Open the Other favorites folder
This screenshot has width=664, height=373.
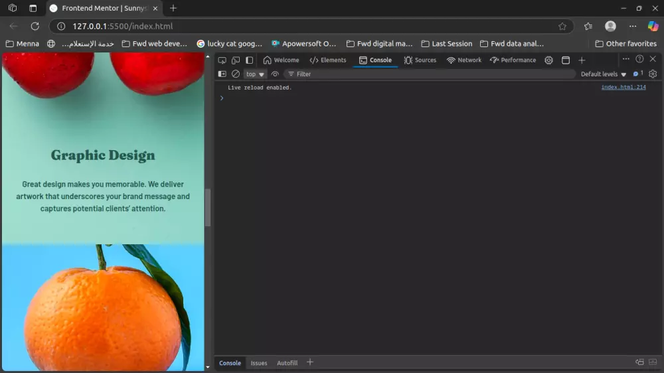pos(626,44)
